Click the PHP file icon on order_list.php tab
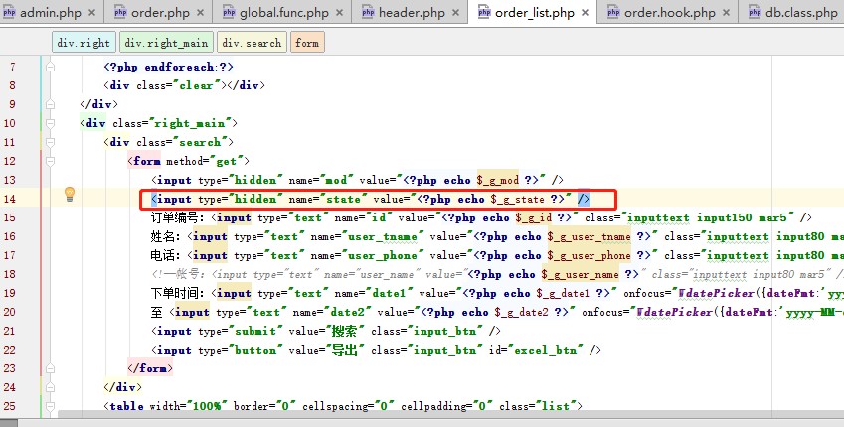The height and width of the screenshot is (427, 844). [x=484, y=12]
